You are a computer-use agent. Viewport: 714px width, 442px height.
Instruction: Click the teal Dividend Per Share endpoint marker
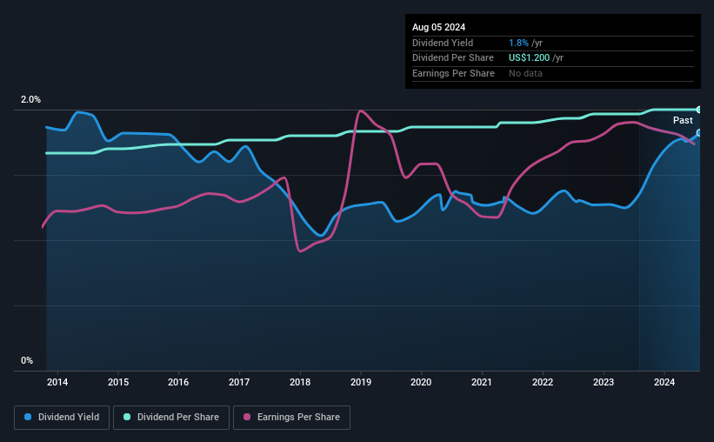click(x=698, y=110)
